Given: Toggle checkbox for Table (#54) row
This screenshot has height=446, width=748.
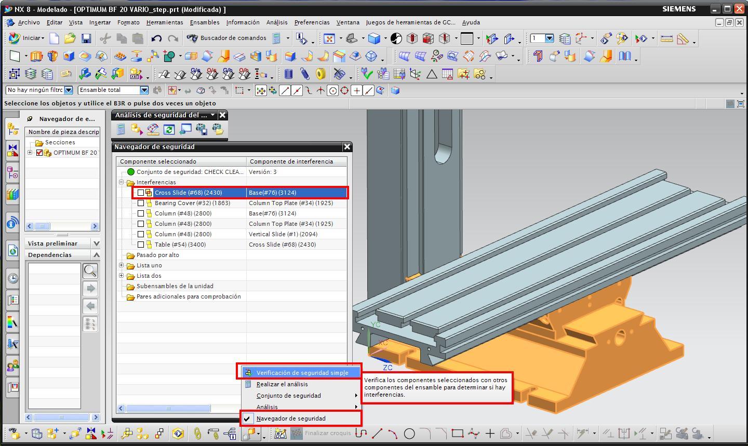Looking at the screenshot, I should pos(141,245).
